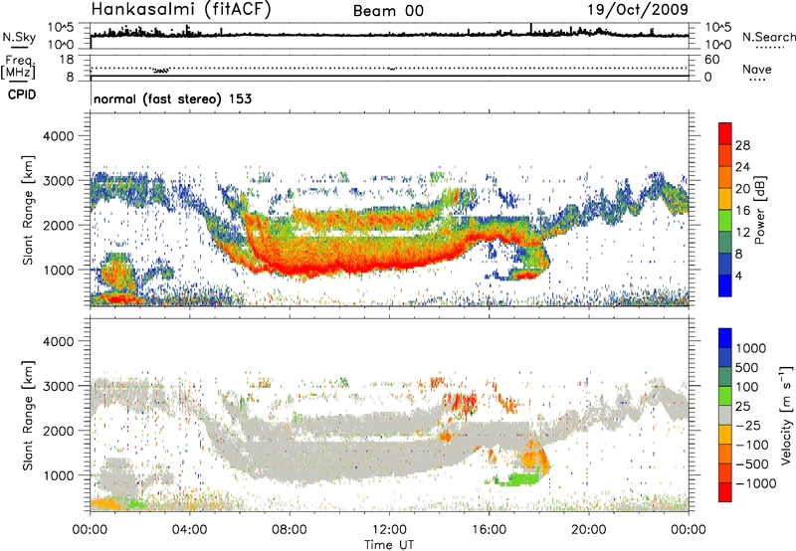Click the 'Freq. [MHz]' label
This screenshot has width=796, height=551.
19,67
